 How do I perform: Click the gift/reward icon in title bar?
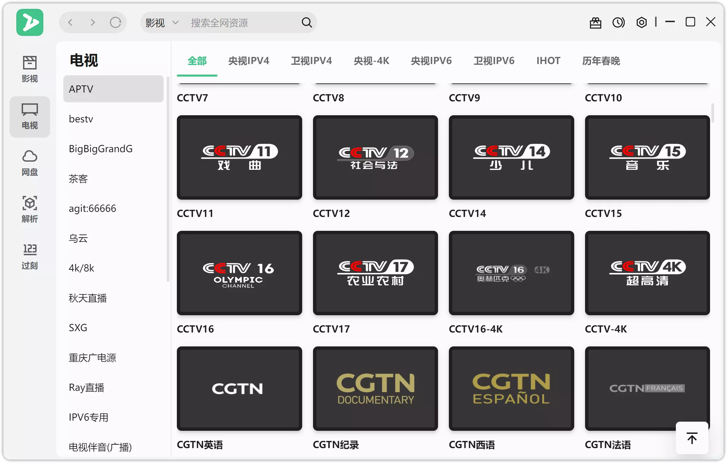pos(596,22)
